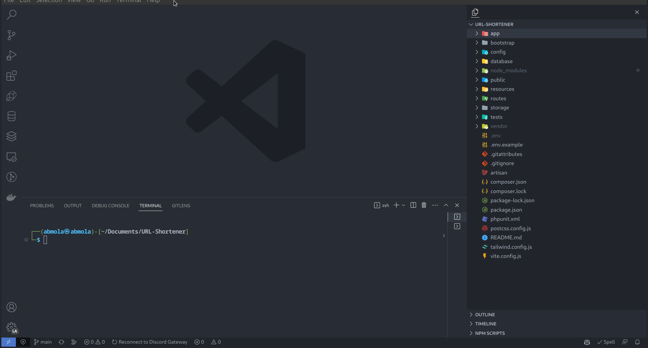The height and width of the screenshot is (348, 648).
Task: Open the Accounts menu icon
Action: (x=11, y=307)
